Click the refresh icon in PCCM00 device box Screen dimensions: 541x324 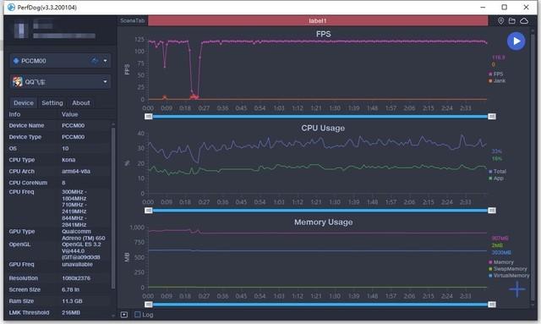tap(95, 61)
